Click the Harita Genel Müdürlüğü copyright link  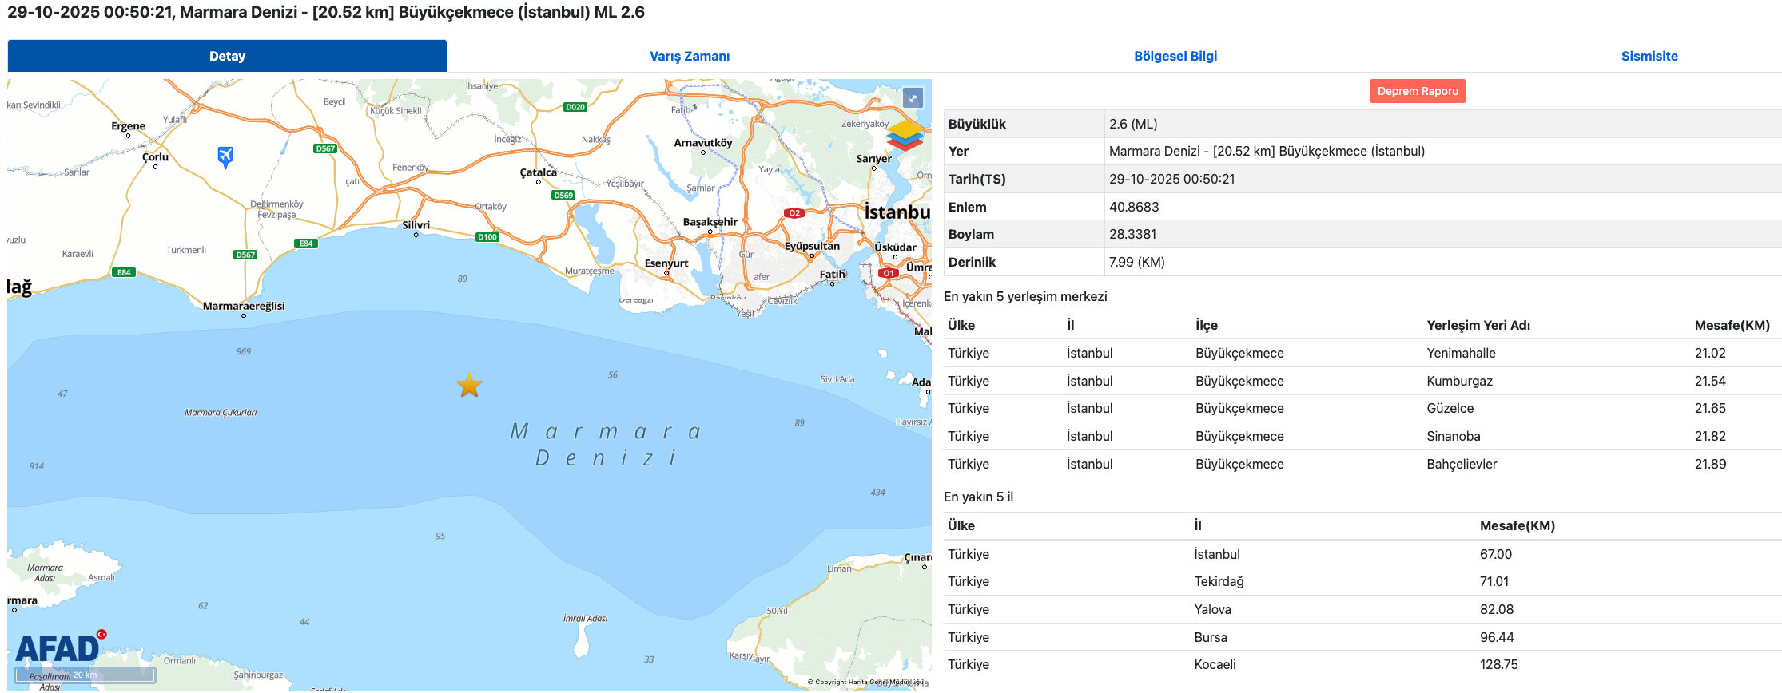pos(867,683)
